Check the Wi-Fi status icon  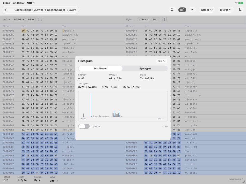pos(236,3)
